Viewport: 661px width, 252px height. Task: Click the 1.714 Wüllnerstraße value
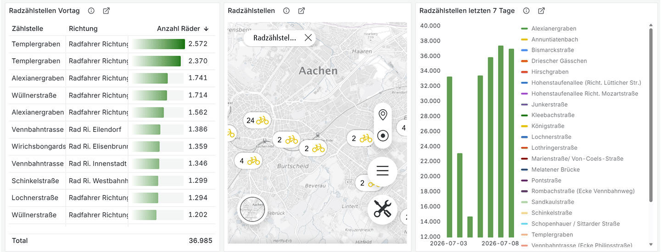(x=198, y=95)
